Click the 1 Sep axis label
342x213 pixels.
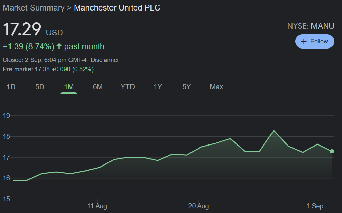click(x=315, y=206)
